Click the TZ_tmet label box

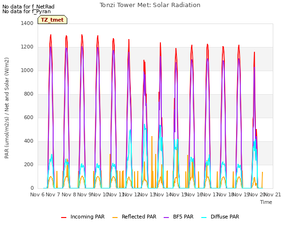52,20
